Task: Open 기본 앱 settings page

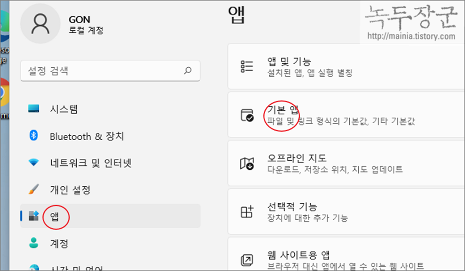Action: pyautogui.click(x=346, y=115)
